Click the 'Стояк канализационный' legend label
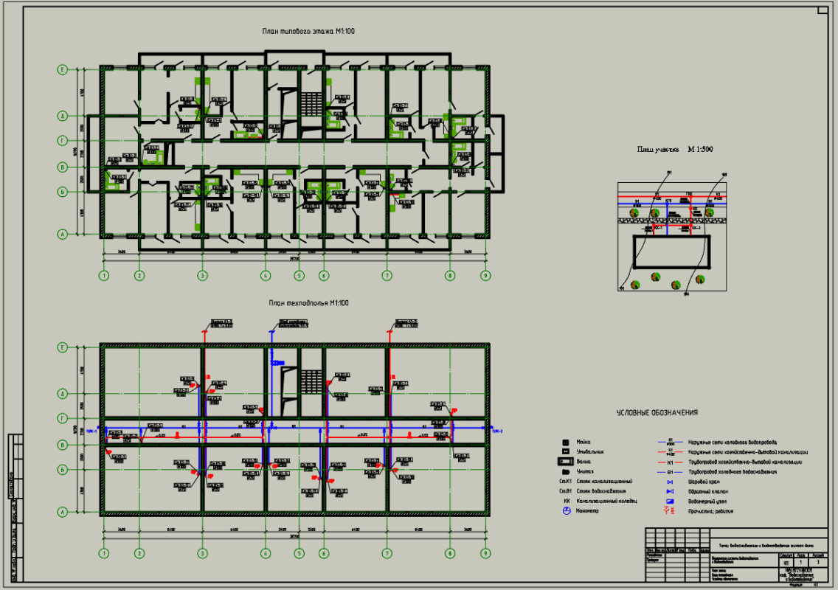 (604, 481)
